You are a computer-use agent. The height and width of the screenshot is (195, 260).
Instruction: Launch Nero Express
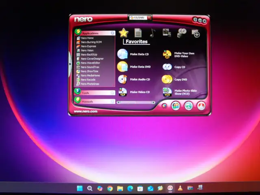pyautogui.click(x=87, y=46)
